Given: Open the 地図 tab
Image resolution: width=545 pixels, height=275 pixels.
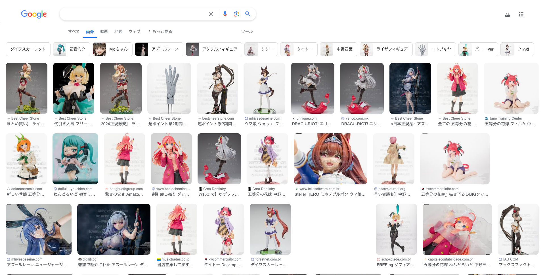Looking at the screenshot, I should [x=118, y=32].
